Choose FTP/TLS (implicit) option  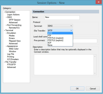click(60, 38)
